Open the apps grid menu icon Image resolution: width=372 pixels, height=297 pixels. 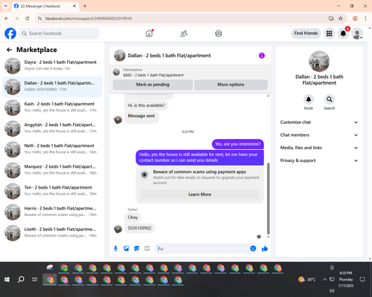(x=329, y=33)
